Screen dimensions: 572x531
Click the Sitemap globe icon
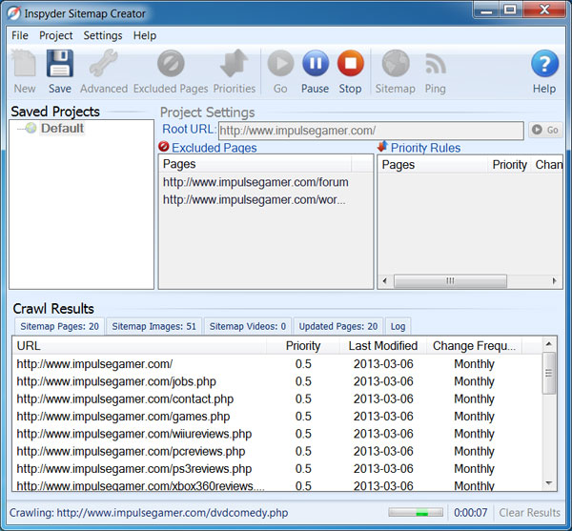coord(395,65)
